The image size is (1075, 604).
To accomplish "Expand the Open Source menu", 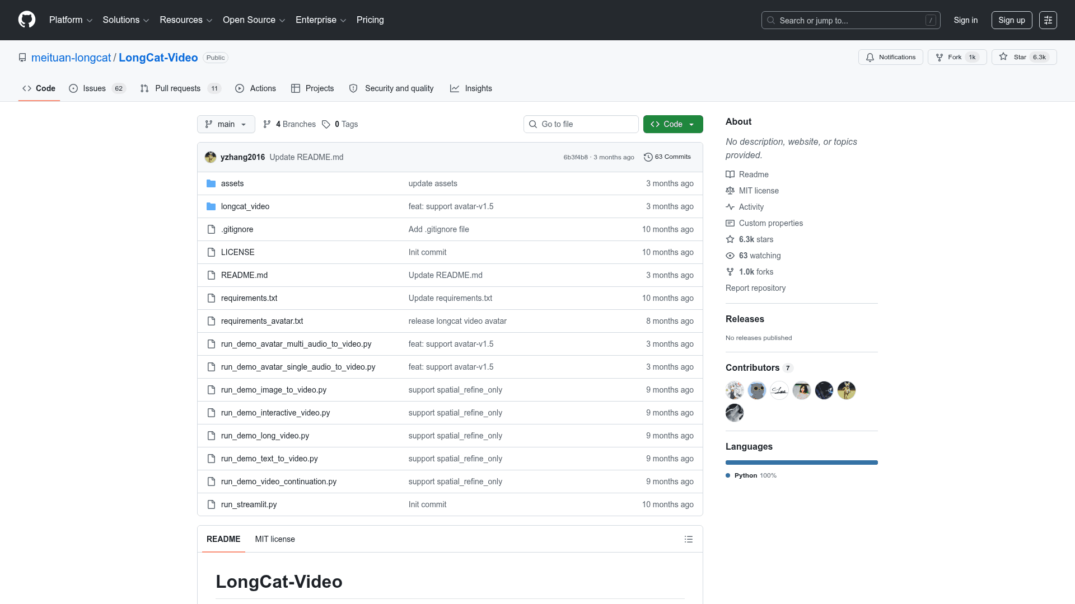I will (x=254, y=20).
